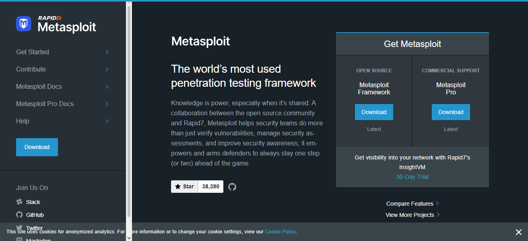Click the sidebar vertical scrollbar thumb
This screenshot has width=528, height=241.
(129, 112)
